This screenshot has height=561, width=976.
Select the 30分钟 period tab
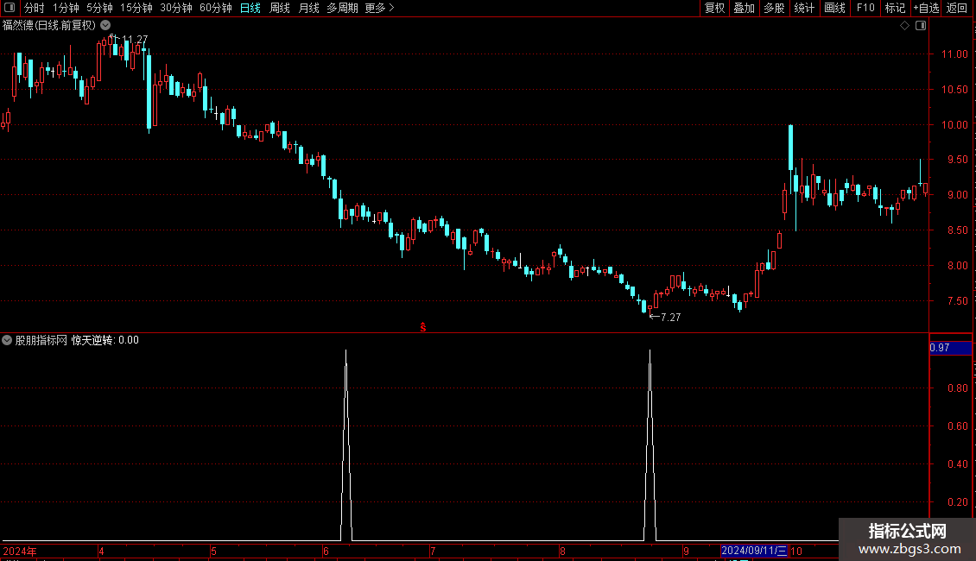coord(176,8)
